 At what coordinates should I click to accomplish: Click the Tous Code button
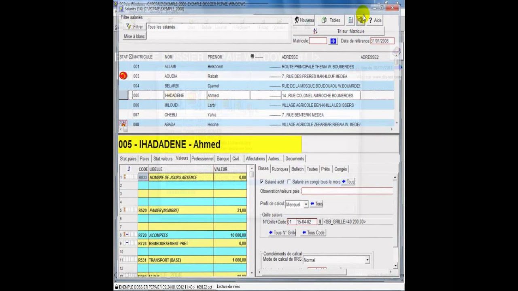(x=313, y=233)
